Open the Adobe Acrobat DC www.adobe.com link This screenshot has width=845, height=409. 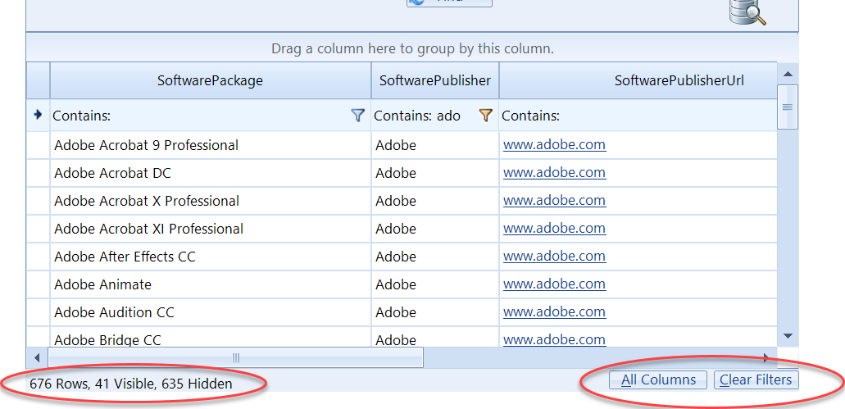click(554, 173)
